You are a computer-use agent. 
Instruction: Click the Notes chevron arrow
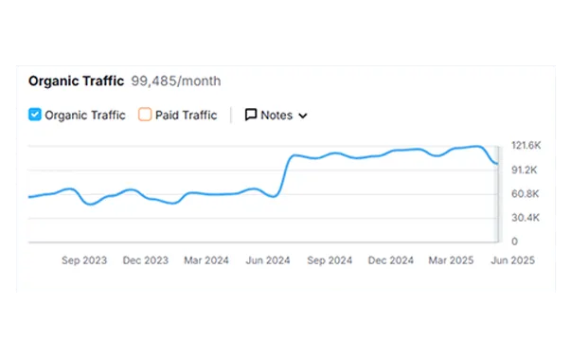(x=303, y=116)
